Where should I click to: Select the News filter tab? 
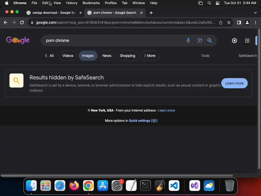point(107,56)
